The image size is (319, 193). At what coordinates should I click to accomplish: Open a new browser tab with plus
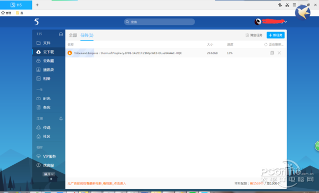click(x=37, y=5)
